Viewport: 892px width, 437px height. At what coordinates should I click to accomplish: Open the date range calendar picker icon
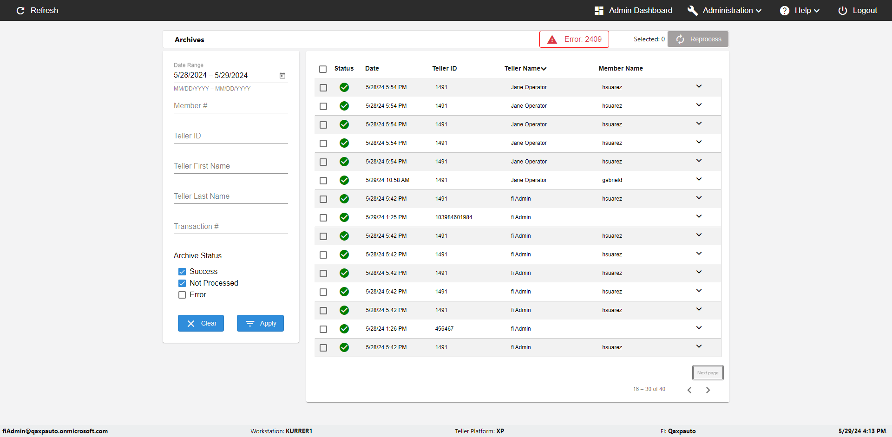coord(282,76)
